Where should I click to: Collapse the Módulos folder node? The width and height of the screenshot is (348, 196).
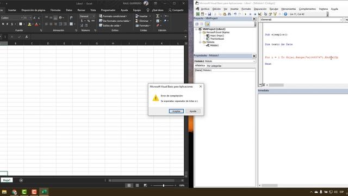click(200, 42)
